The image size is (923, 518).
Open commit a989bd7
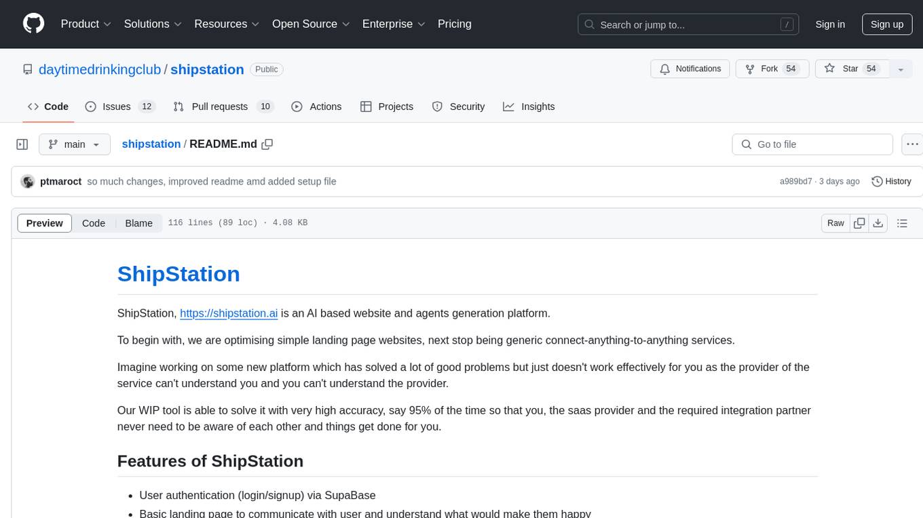pos(795,182)
